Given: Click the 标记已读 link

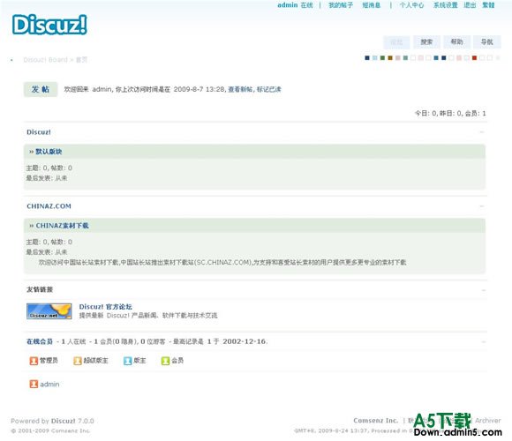Looking at the screenshot, I should pos(268,89).
